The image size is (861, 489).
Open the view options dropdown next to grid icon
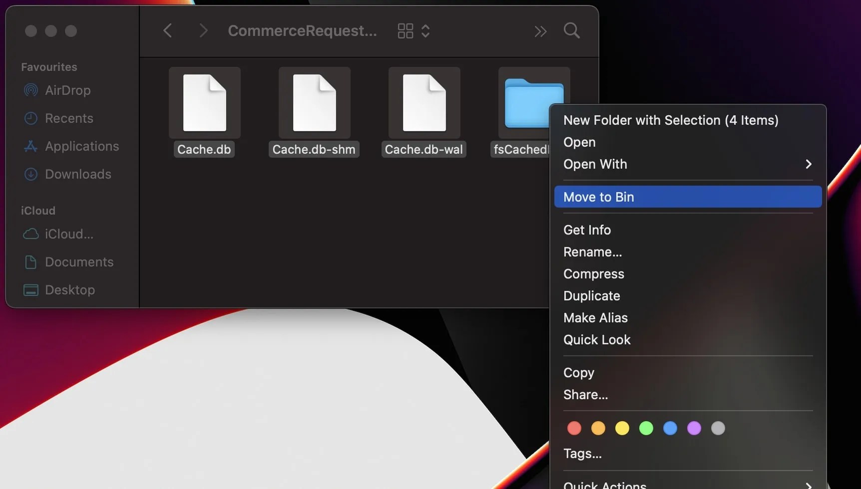pos(425,30)
